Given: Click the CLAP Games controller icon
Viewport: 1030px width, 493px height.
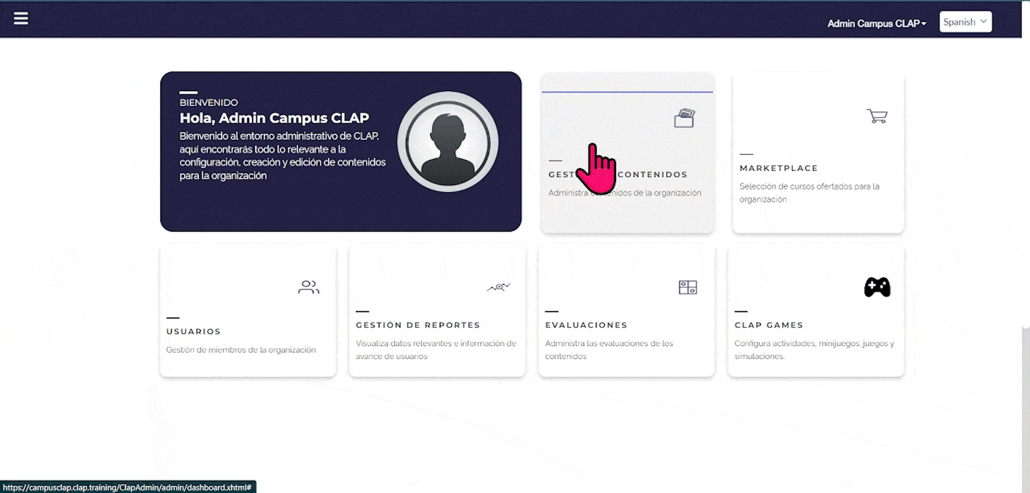Looking at the screenshot, I should pos(877,287).
